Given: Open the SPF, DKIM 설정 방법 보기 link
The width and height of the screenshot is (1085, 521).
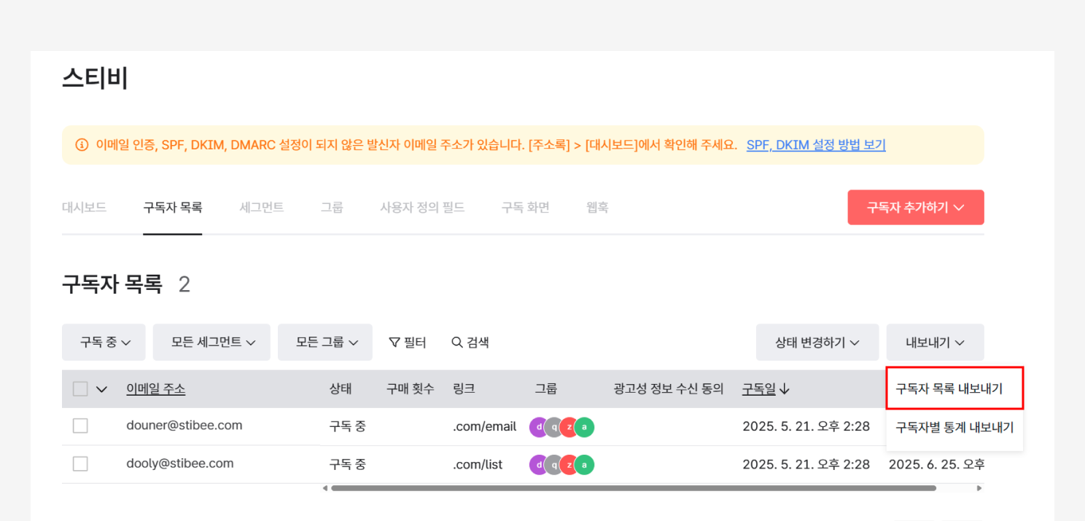Looking at the screenshot, I should point(815,144).
